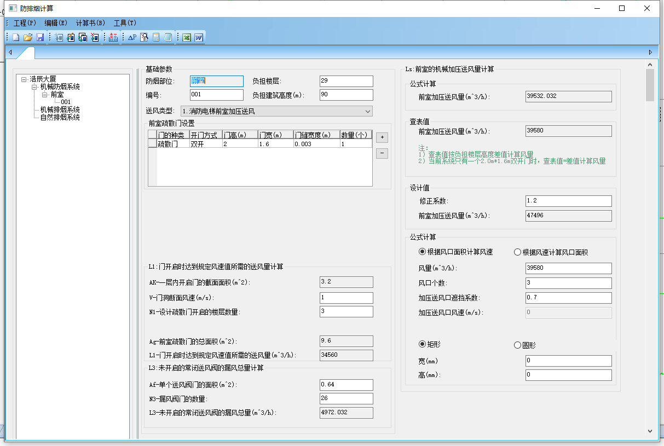Create a new project via toolbar icon

click(15, 37)
